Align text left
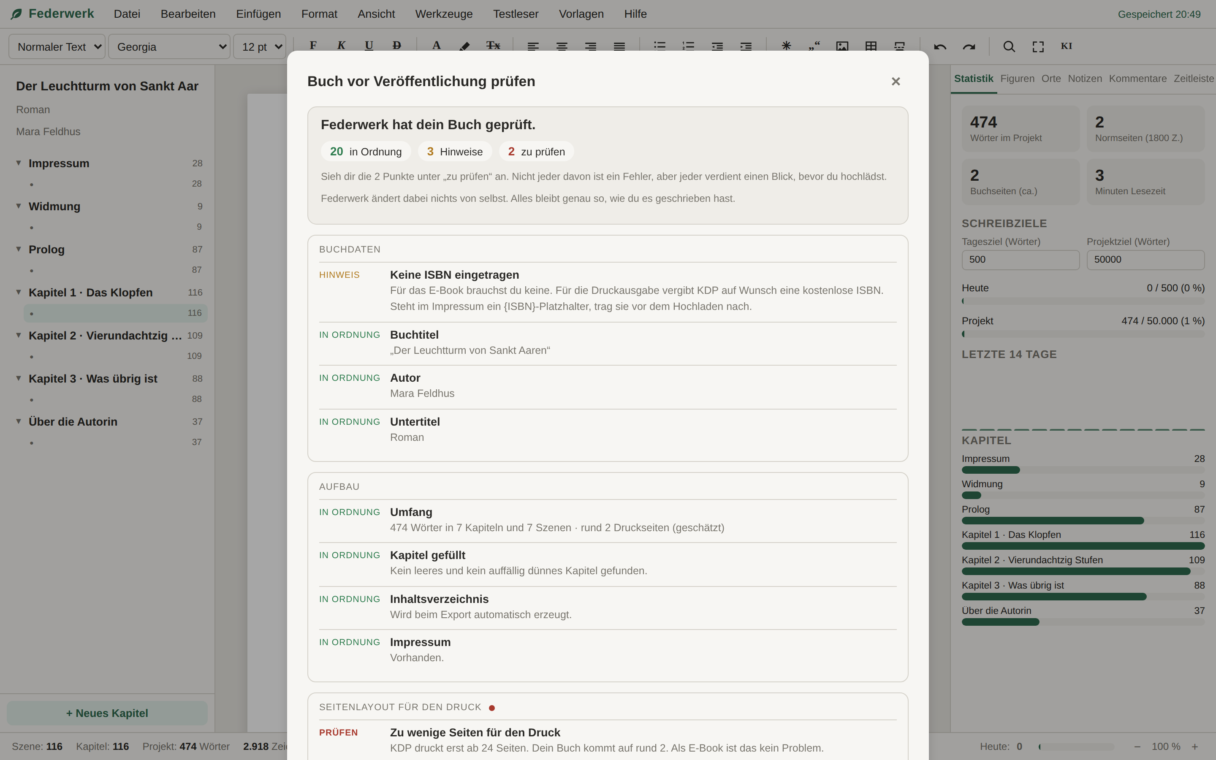This screenshot has width=1216, height=760. [x=533, y=46]
